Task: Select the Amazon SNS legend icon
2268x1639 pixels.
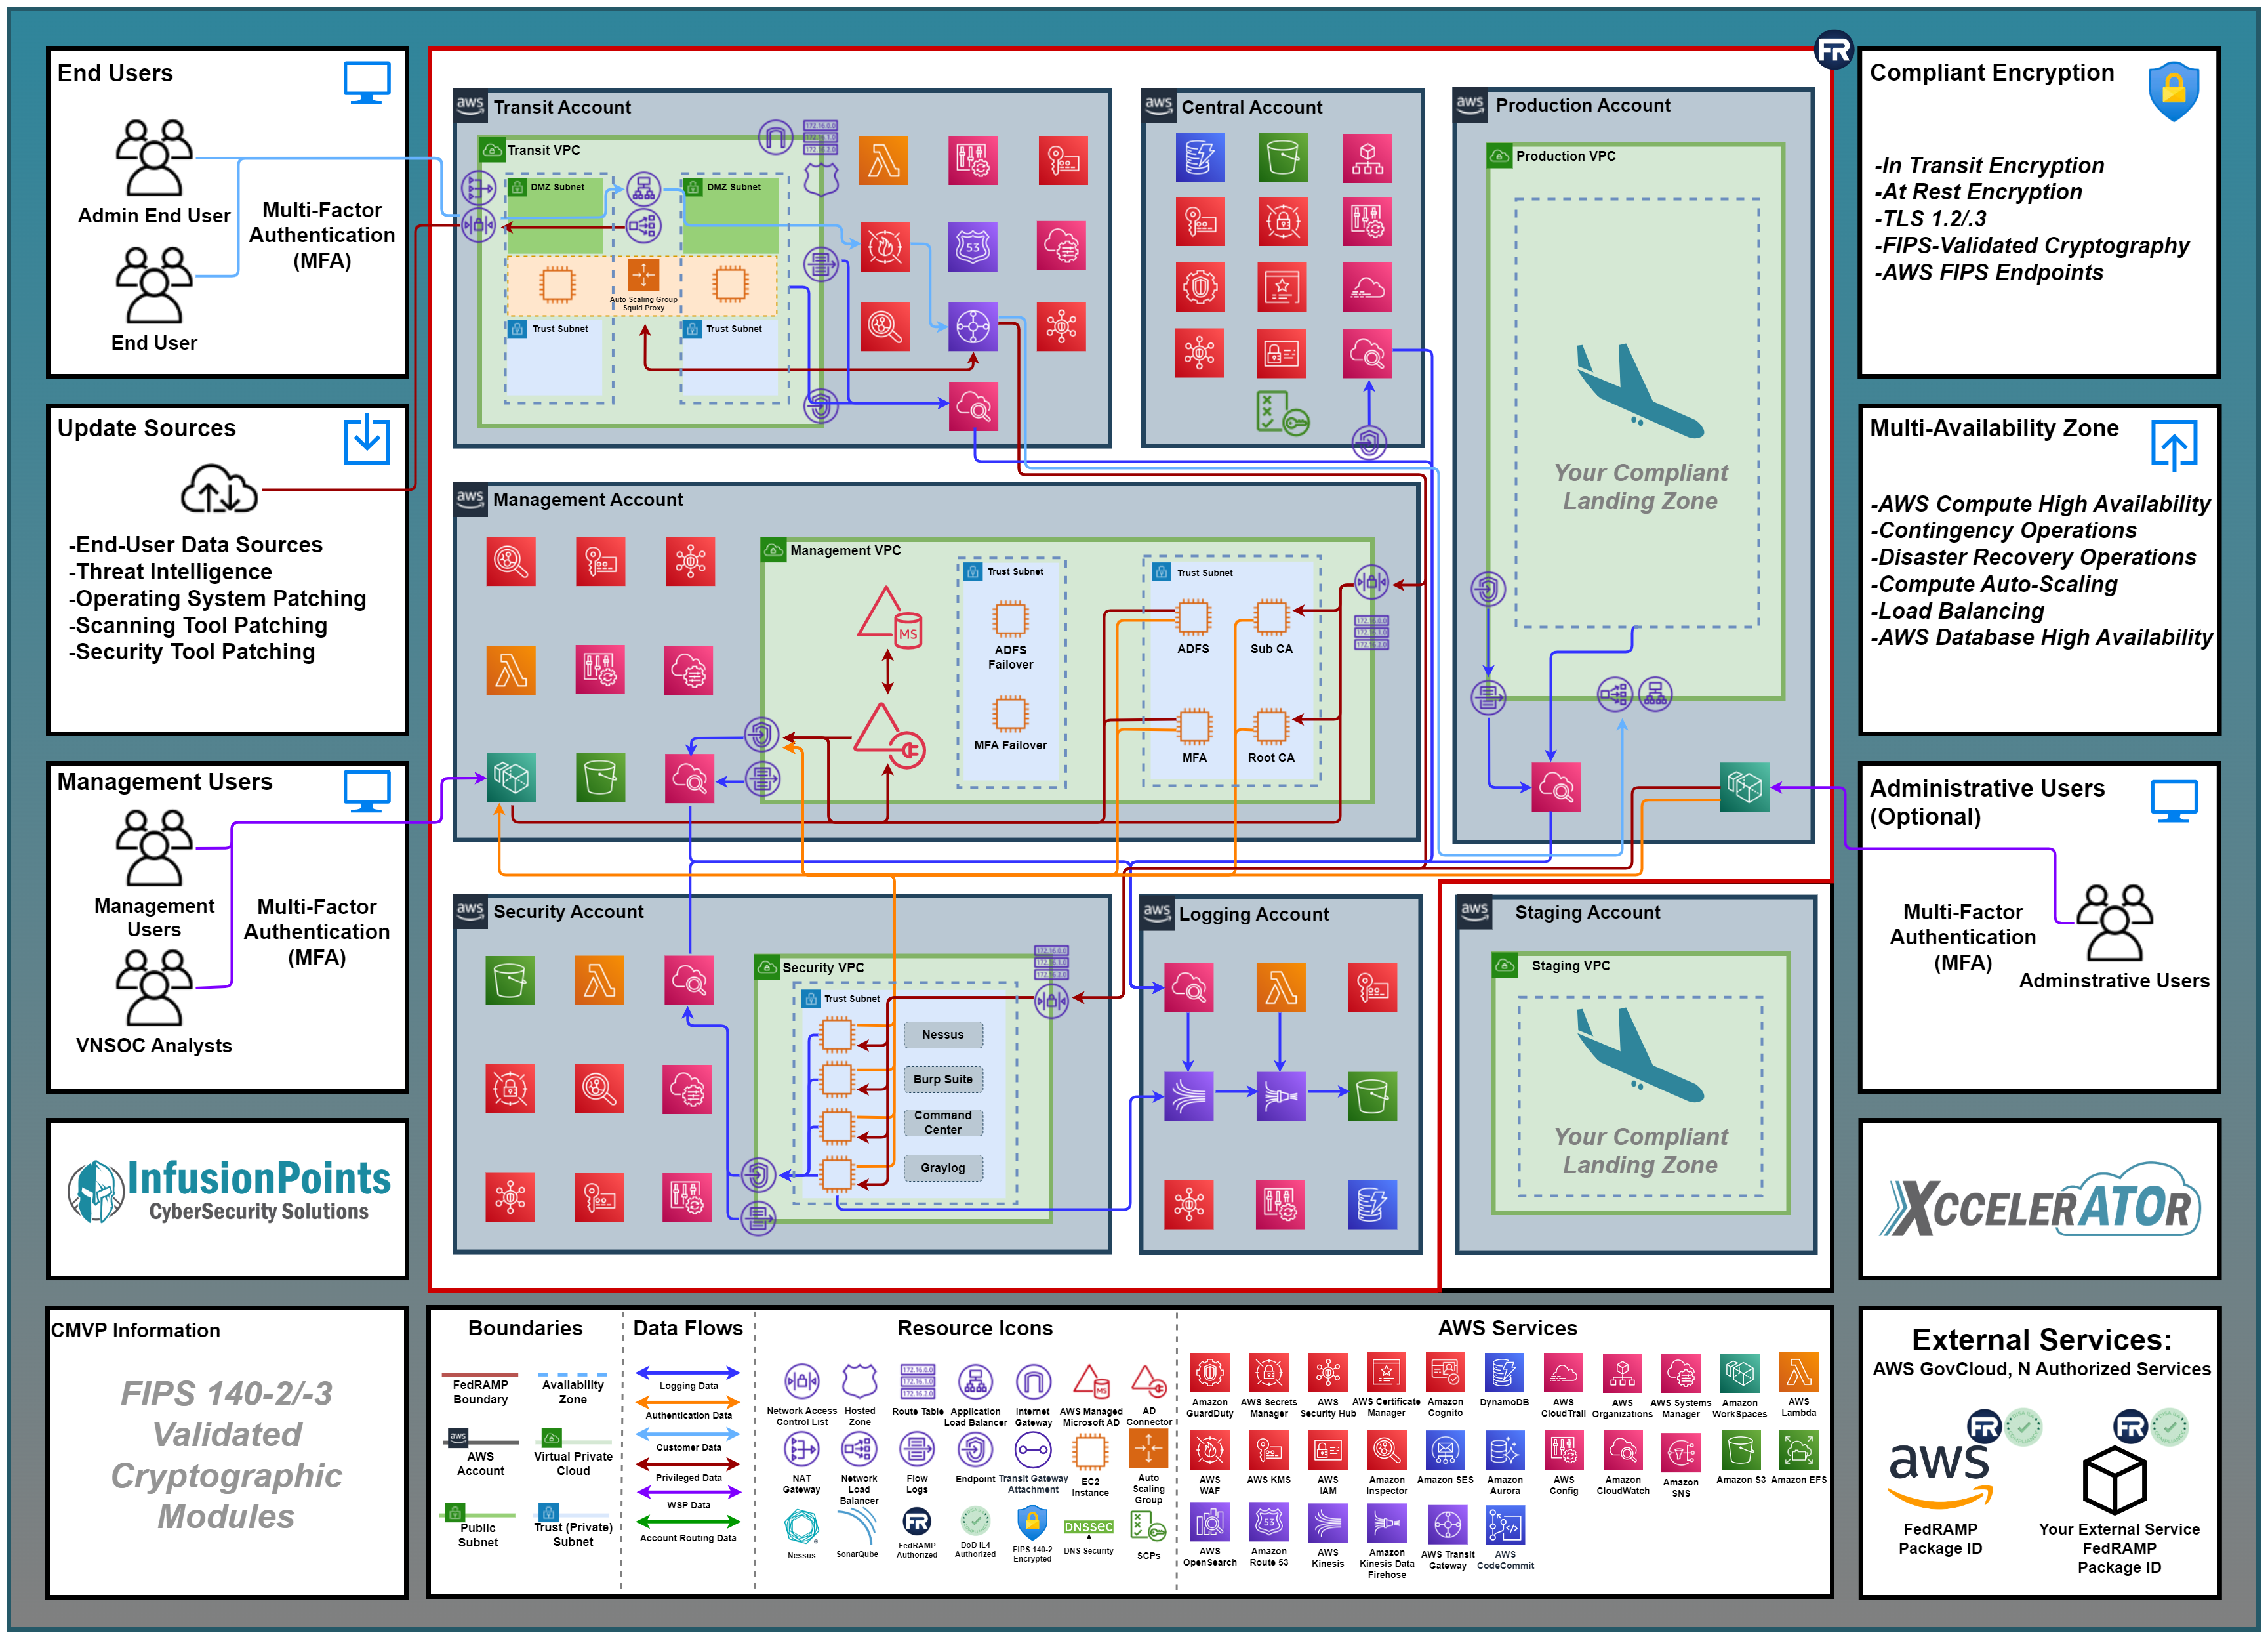Action: click(x=1681, y=1452)
